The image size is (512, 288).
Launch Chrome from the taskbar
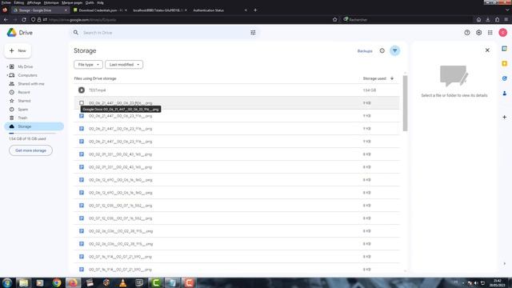tap(57, 282)
